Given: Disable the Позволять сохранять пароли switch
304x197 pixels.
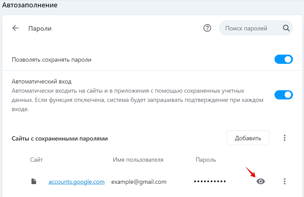Looking at the screenshot, I should (283, 60).
